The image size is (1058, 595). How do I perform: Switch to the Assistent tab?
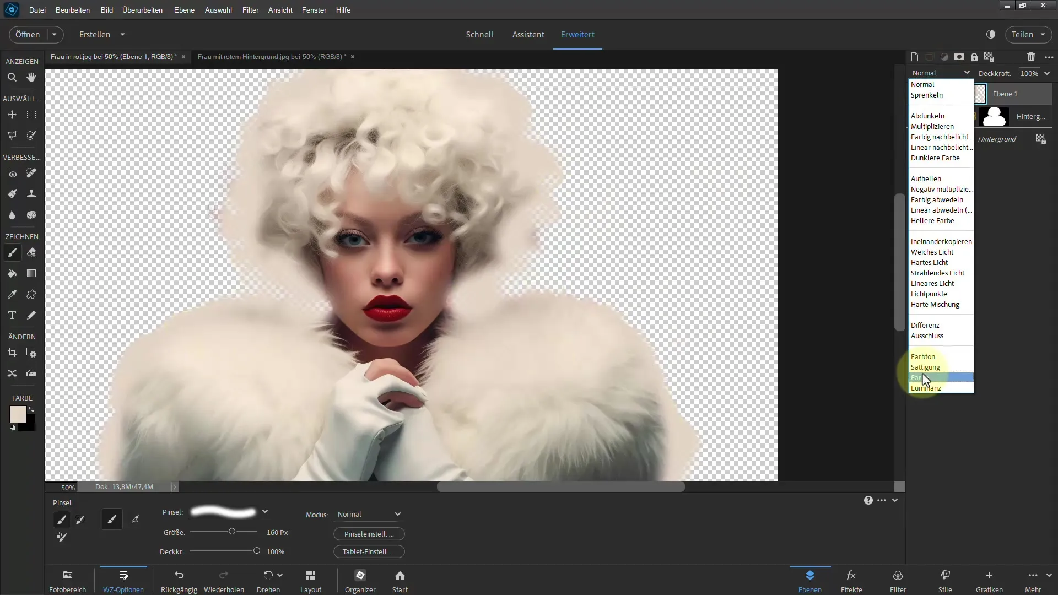[527, 34]
